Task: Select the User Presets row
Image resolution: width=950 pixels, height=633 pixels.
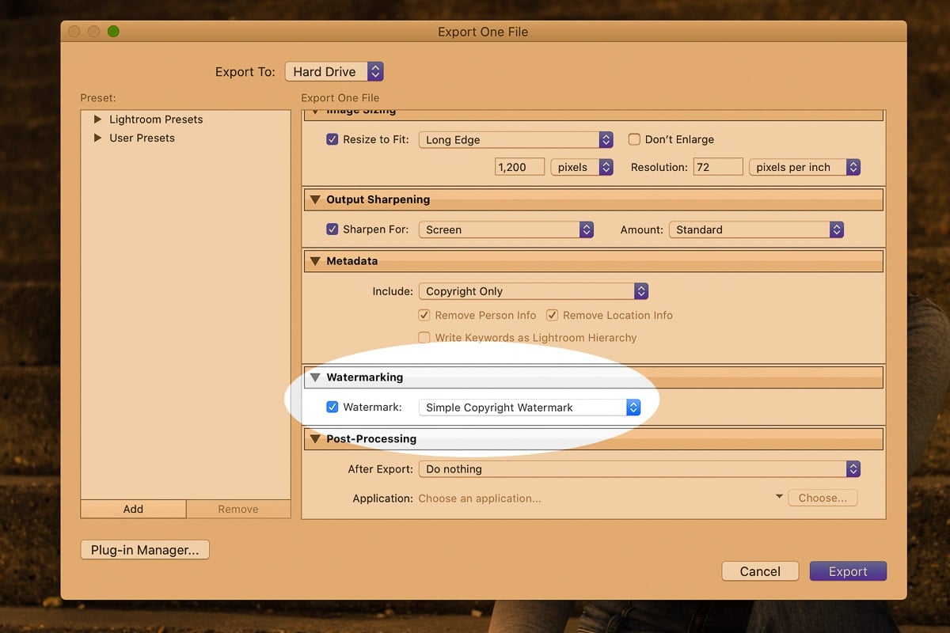Action: tap(185, 138)
